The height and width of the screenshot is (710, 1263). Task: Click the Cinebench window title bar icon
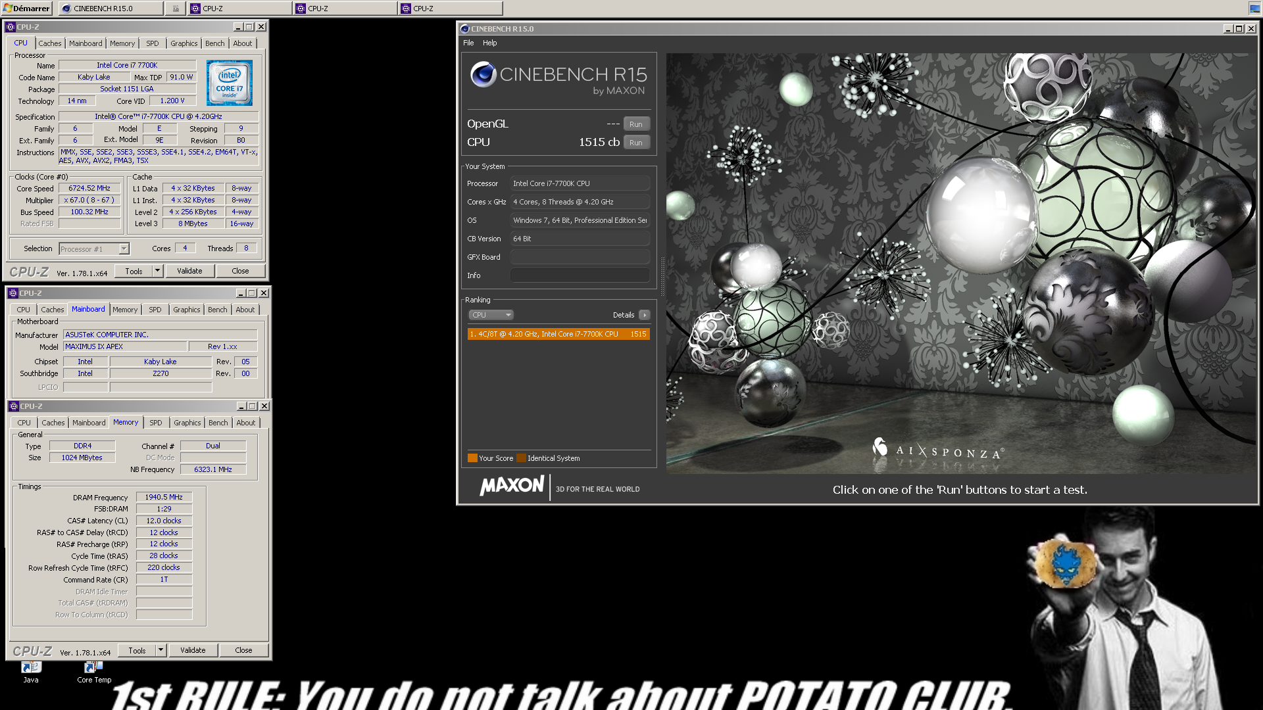pyautogui.click(x=464, y=29)
